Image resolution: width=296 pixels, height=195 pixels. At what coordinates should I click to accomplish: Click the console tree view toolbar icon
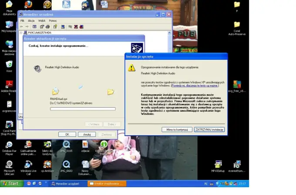point(34,27)
